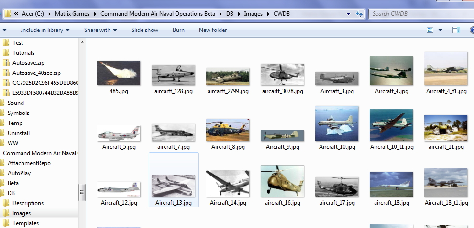
Task: Select the aircraft_16.jpg helicopter thumbnail
Action: [x=282, y=181]
